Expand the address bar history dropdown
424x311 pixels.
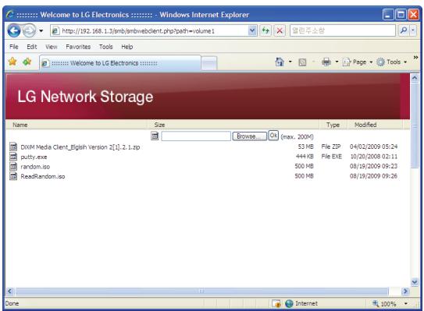(x=252, y=30)
